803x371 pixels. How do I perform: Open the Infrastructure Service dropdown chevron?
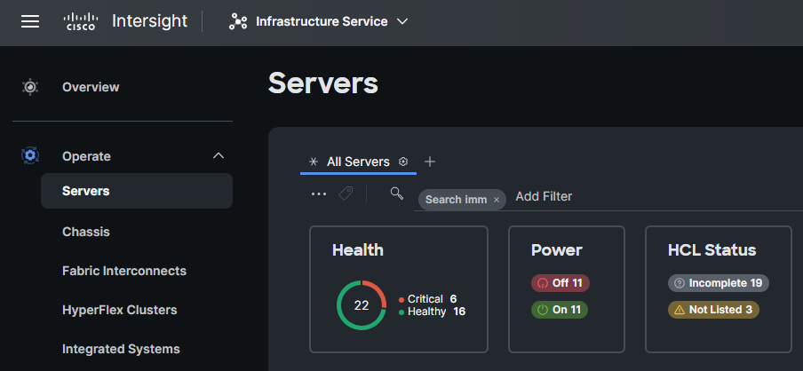pos(402,21)
